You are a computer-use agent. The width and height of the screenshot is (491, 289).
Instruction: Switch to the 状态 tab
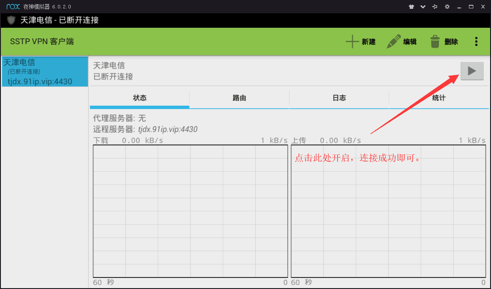click(x=140, y=98)
